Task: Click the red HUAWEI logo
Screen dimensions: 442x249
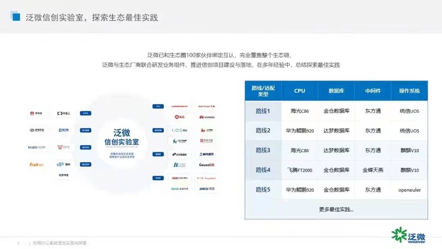Action: tap(207, 117)
